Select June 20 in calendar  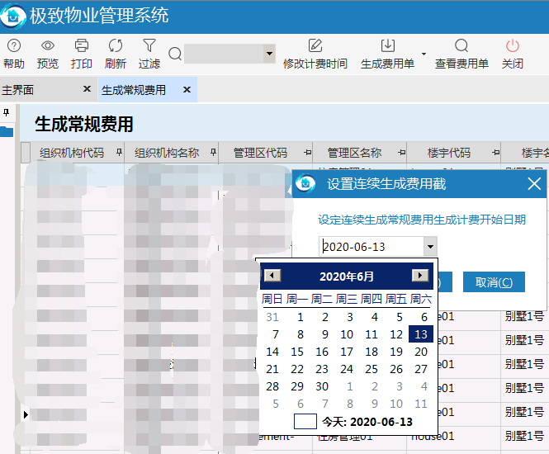(421, 352)
